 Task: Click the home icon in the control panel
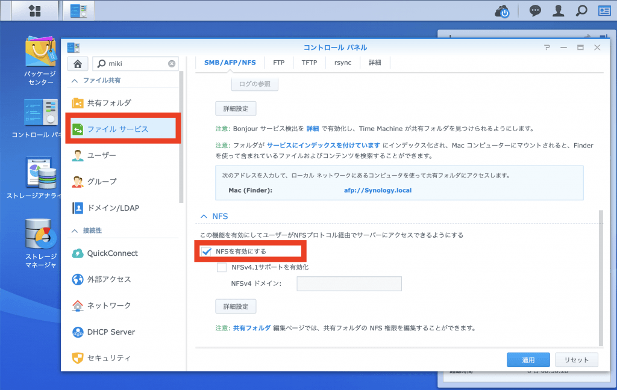point(77,63)
